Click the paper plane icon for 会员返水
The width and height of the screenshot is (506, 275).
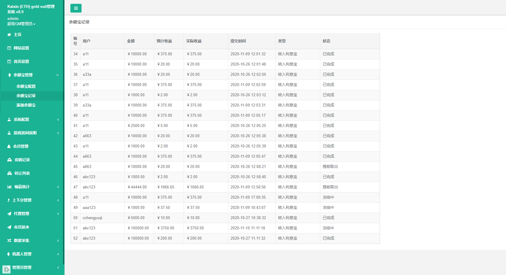[9, 227]
